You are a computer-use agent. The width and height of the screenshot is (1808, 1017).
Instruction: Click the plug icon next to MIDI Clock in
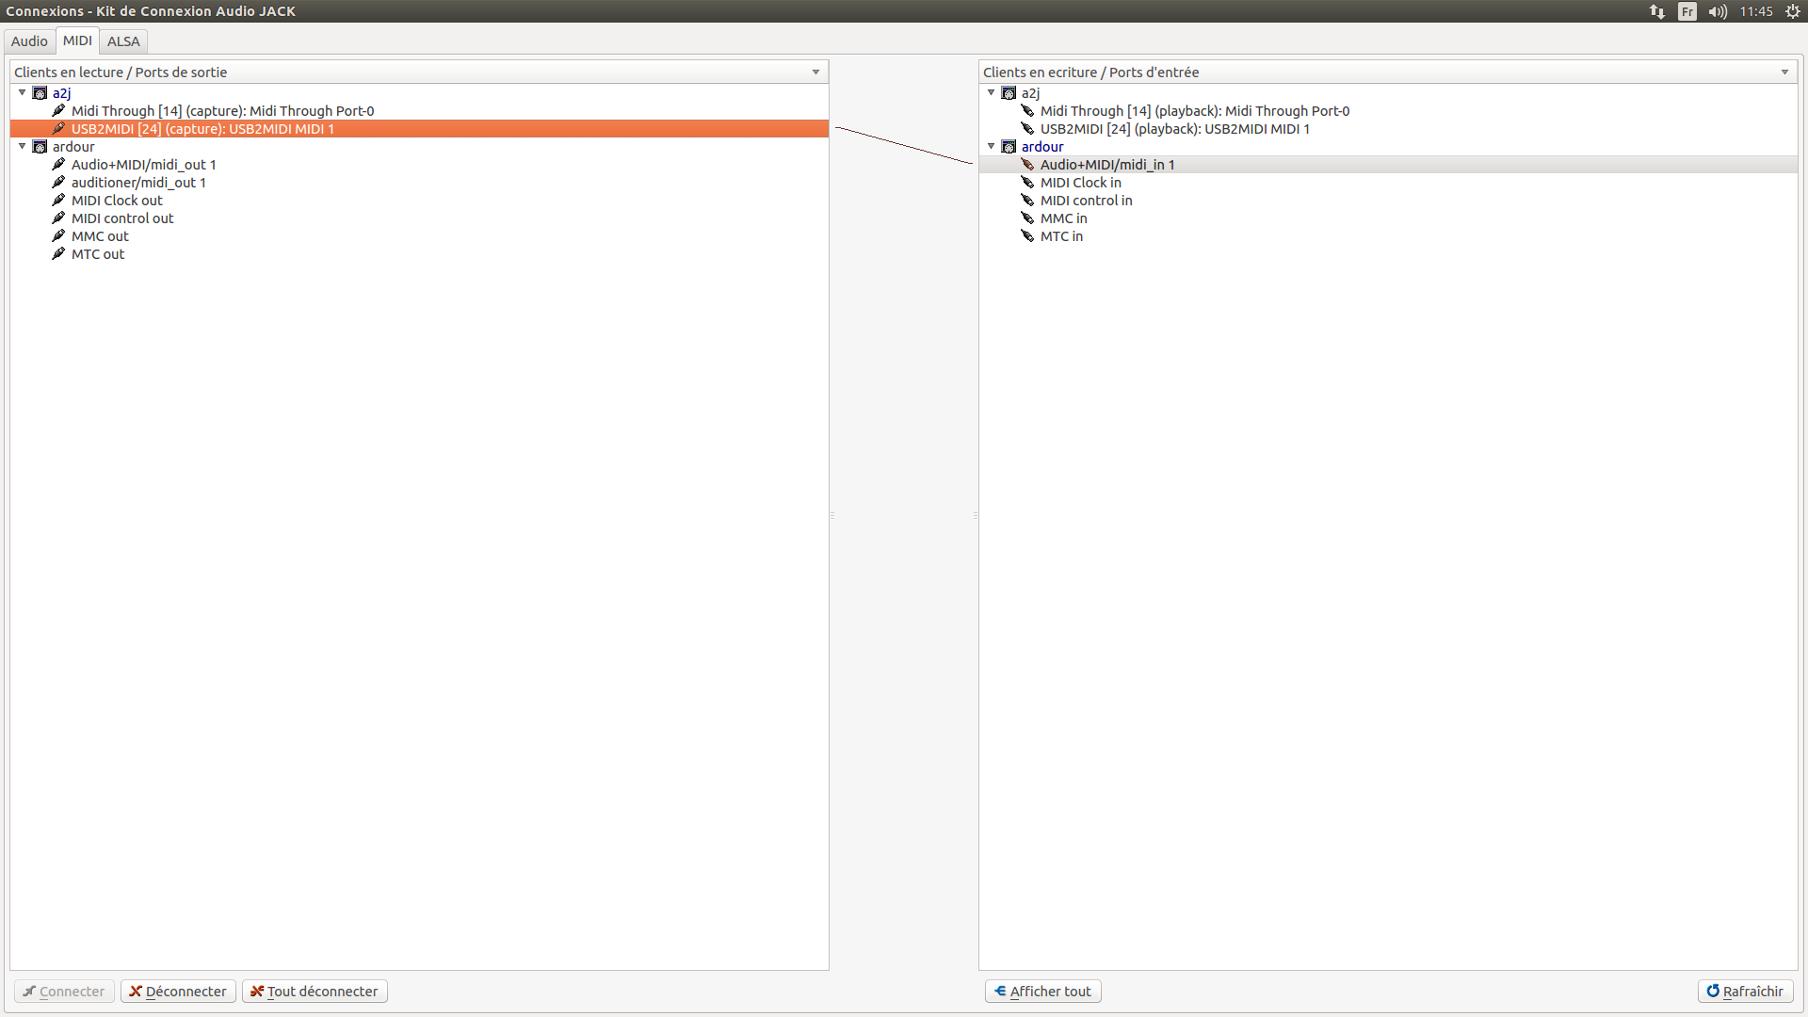(x=1027, y=183)
